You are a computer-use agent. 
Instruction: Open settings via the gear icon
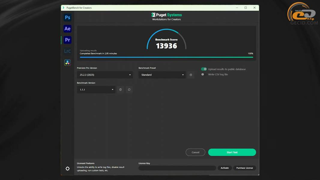point(68,169)
